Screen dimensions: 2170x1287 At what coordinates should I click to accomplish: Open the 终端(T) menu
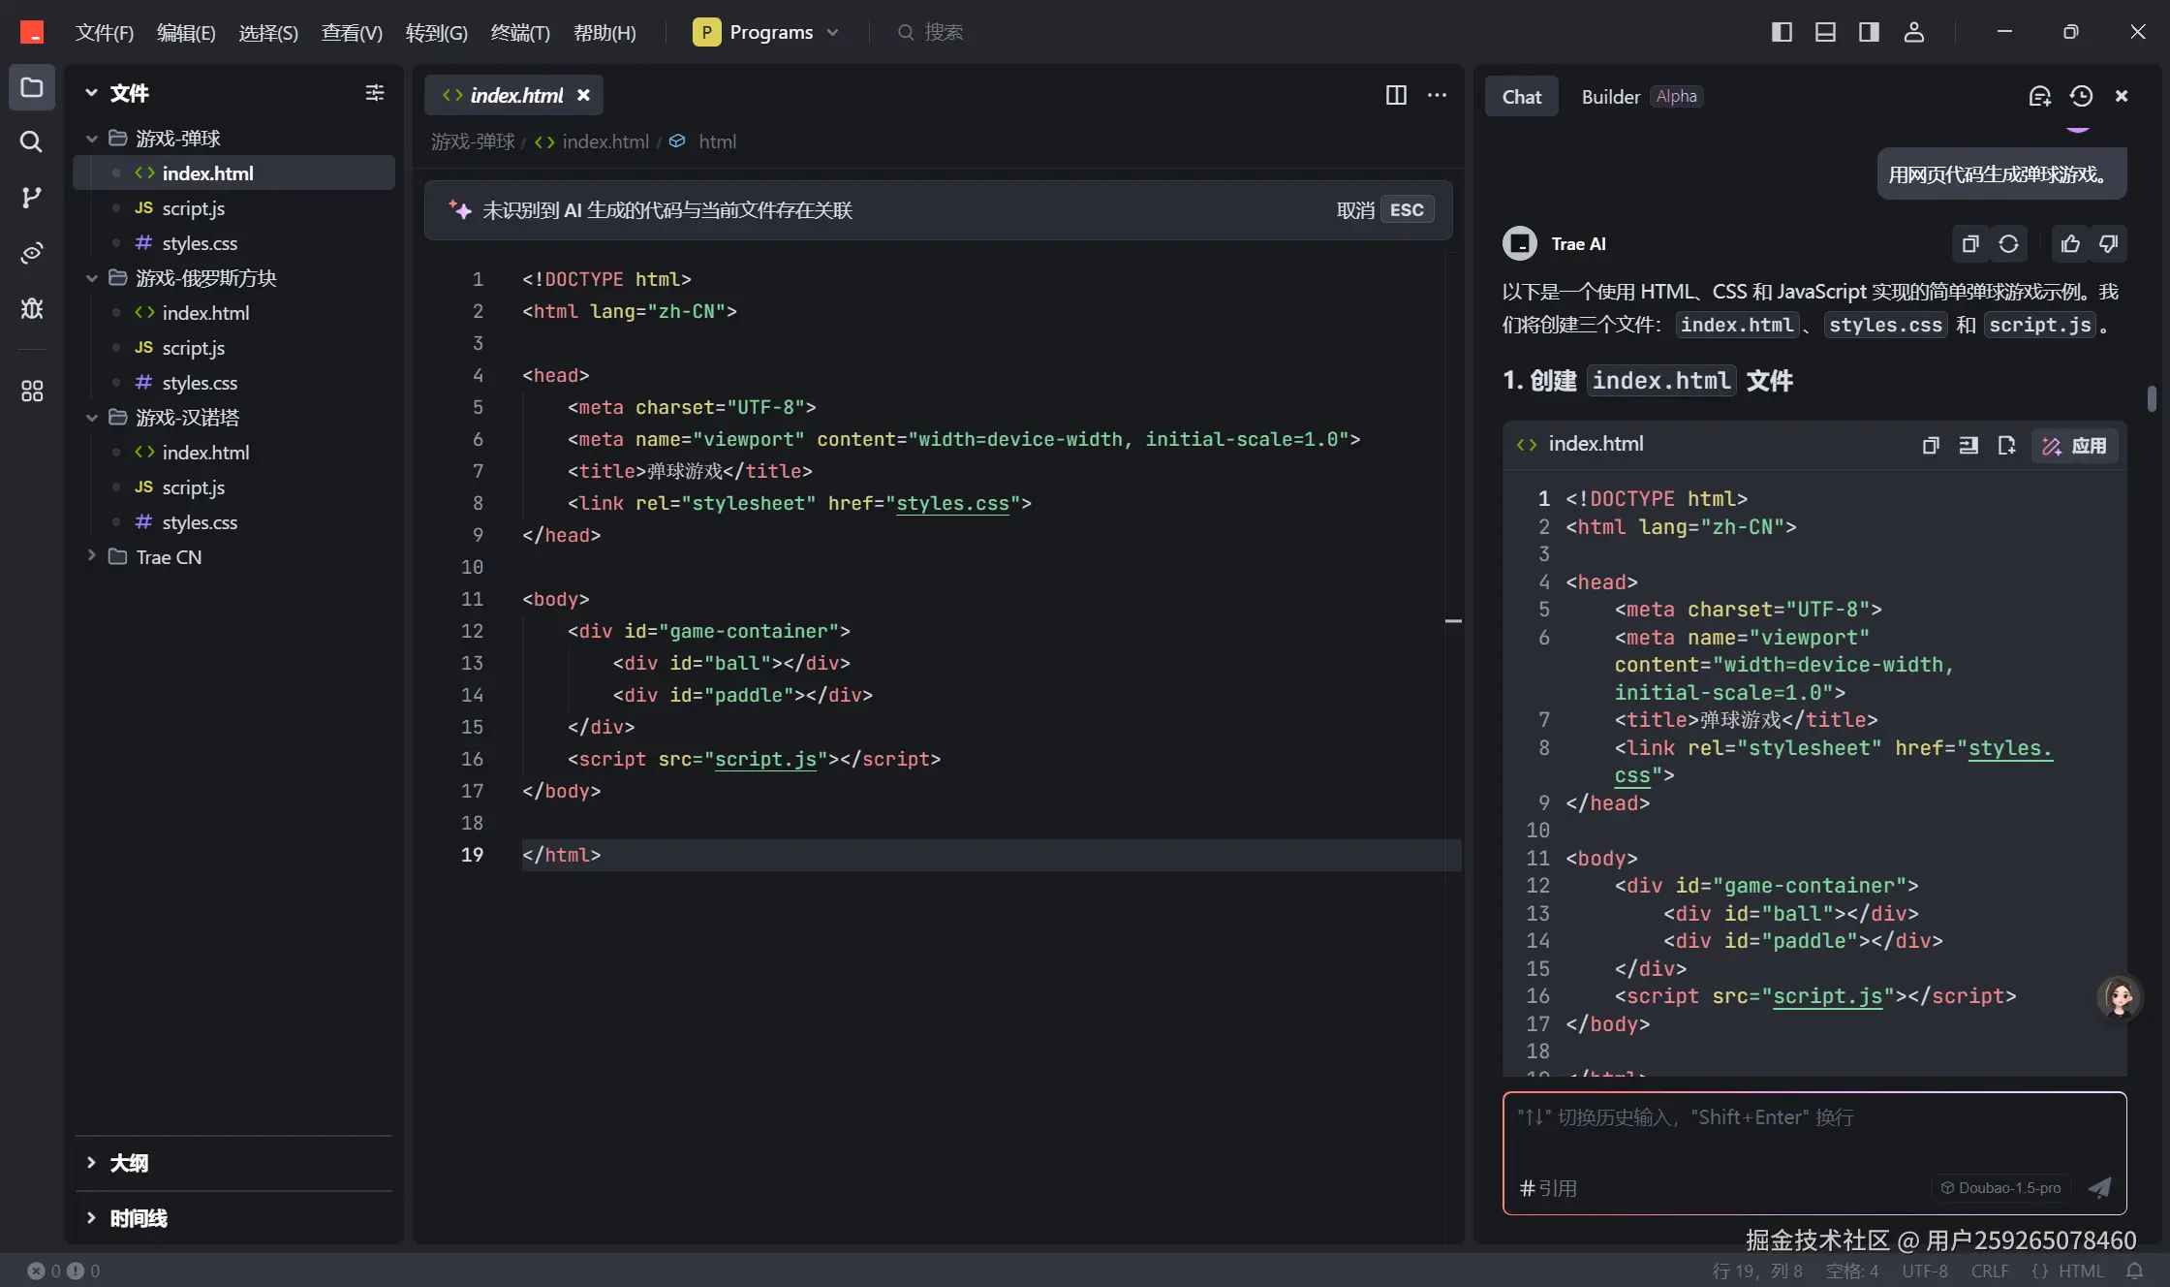coord(520,33)
